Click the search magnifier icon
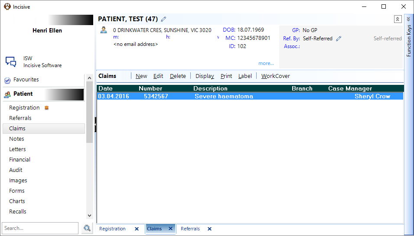 point(87,228)
